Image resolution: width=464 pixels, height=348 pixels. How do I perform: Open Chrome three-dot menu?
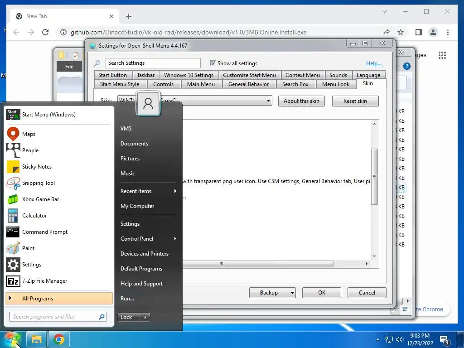click(x=448, y=32)
